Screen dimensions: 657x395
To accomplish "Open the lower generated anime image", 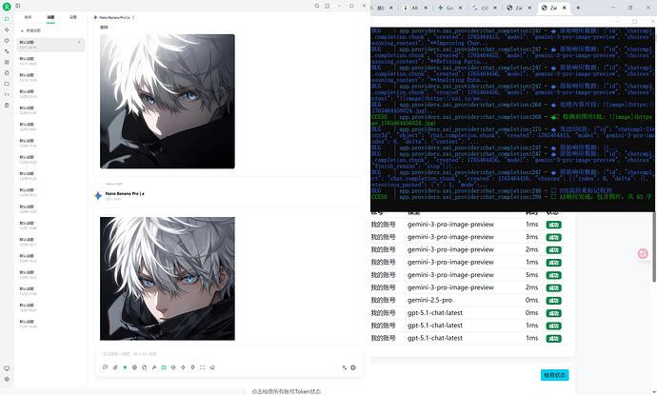I will point(168,279).
